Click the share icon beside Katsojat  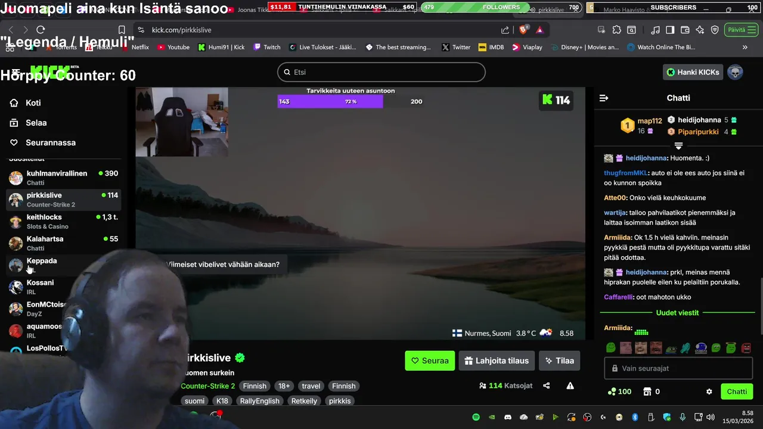(x=547, y=386)
